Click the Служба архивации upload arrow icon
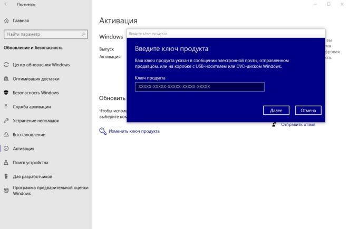The width and height of the screenshot is (348, 229). (6, 107)
